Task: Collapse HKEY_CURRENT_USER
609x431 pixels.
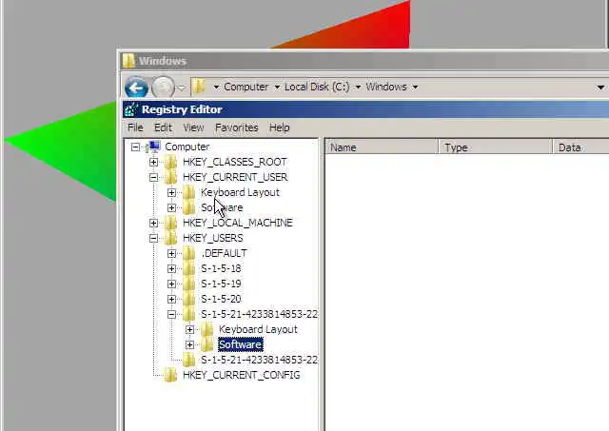Action: click(x=153, y=178)
